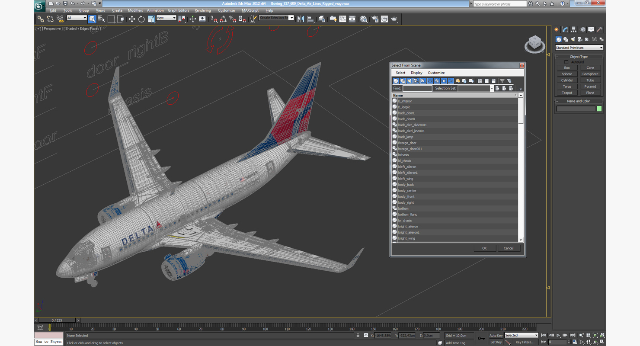Screen dimensions: 640x346
Task: Open the Modifiers menu
Action: coord(135,10)
